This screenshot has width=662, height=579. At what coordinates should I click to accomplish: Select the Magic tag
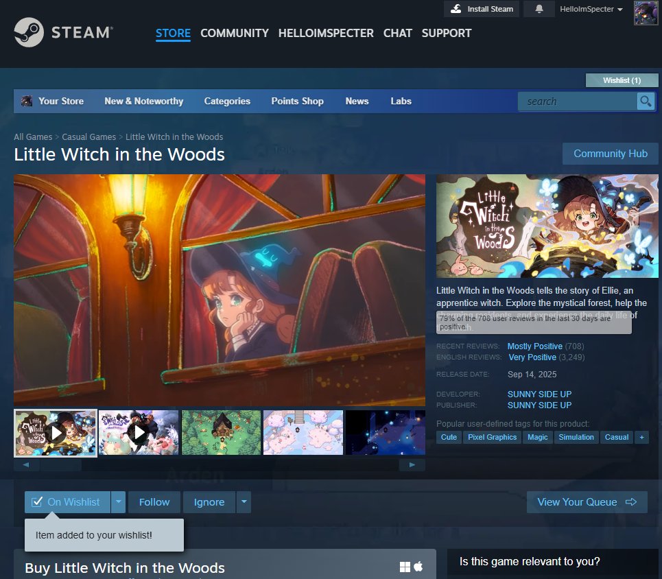537,437
